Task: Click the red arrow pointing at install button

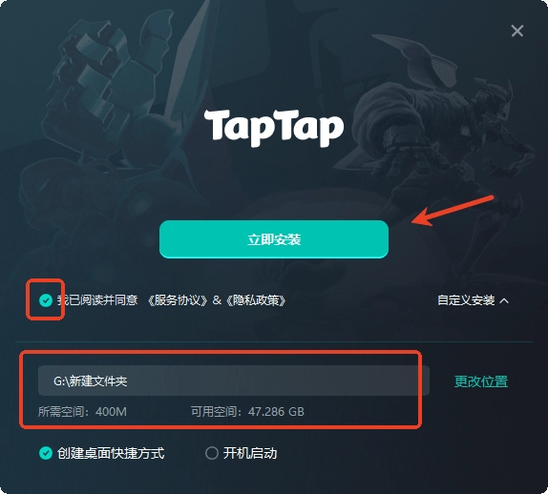Action: pos(453,211)
